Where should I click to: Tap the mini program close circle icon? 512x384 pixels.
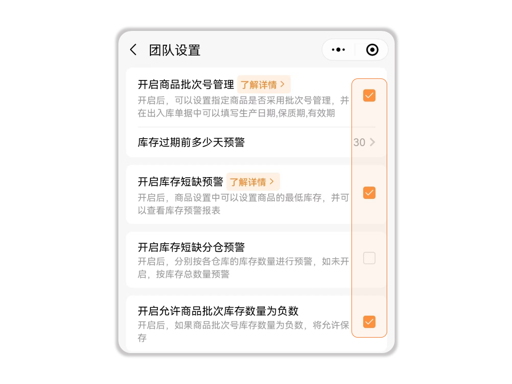pyautogui.click(x=372, y=50)
